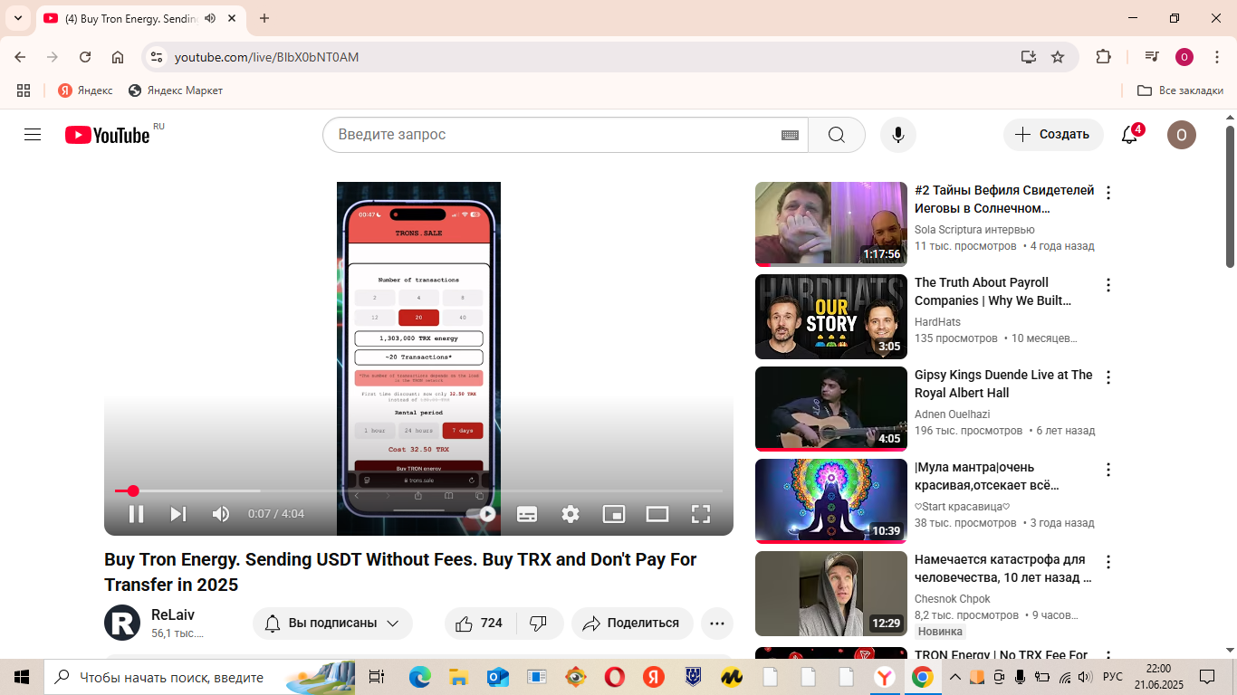Screen dimensions: 1237x695
Task: Expand the 'Вы подписаны' subscription dropdown
Action: [332, 624]
